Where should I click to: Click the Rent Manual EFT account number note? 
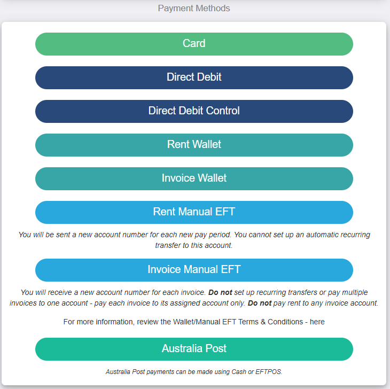pos(194,240)
